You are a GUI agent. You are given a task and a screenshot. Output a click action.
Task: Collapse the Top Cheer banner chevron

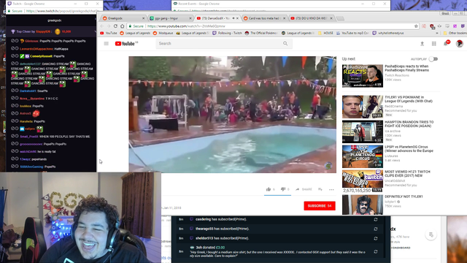pos(95,31)
